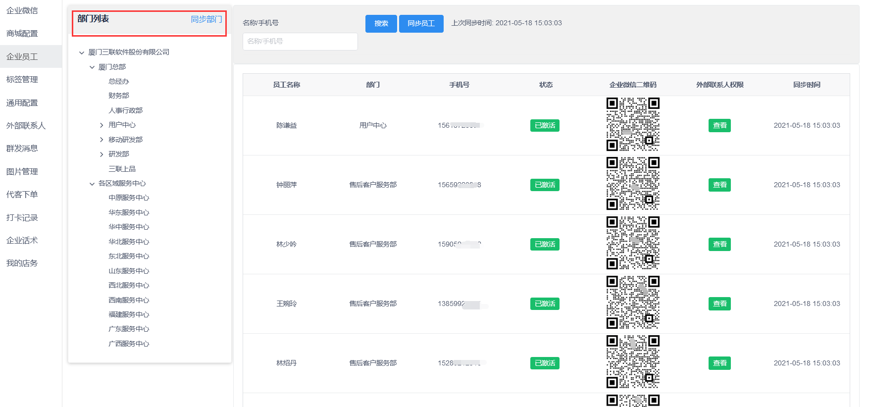View external contact permission for 陈谦益
869x407 pixels.
pyautogui.click(x=719, y=126)
